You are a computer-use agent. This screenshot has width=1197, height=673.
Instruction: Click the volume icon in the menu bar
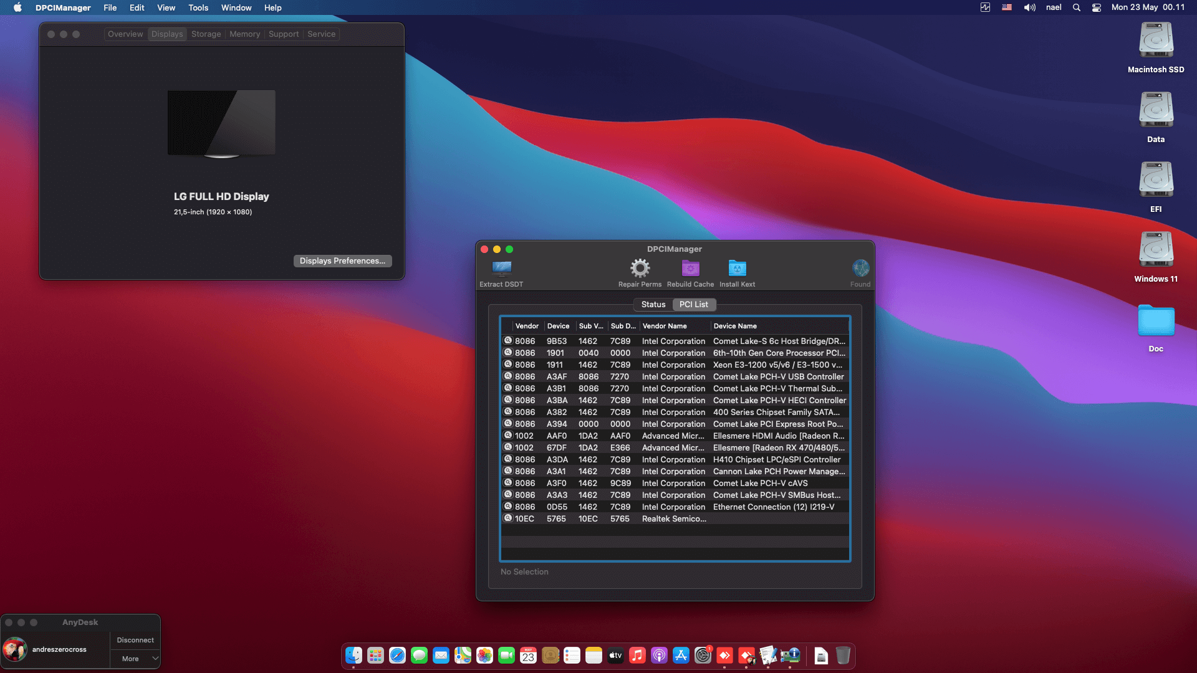[1029, 7]
